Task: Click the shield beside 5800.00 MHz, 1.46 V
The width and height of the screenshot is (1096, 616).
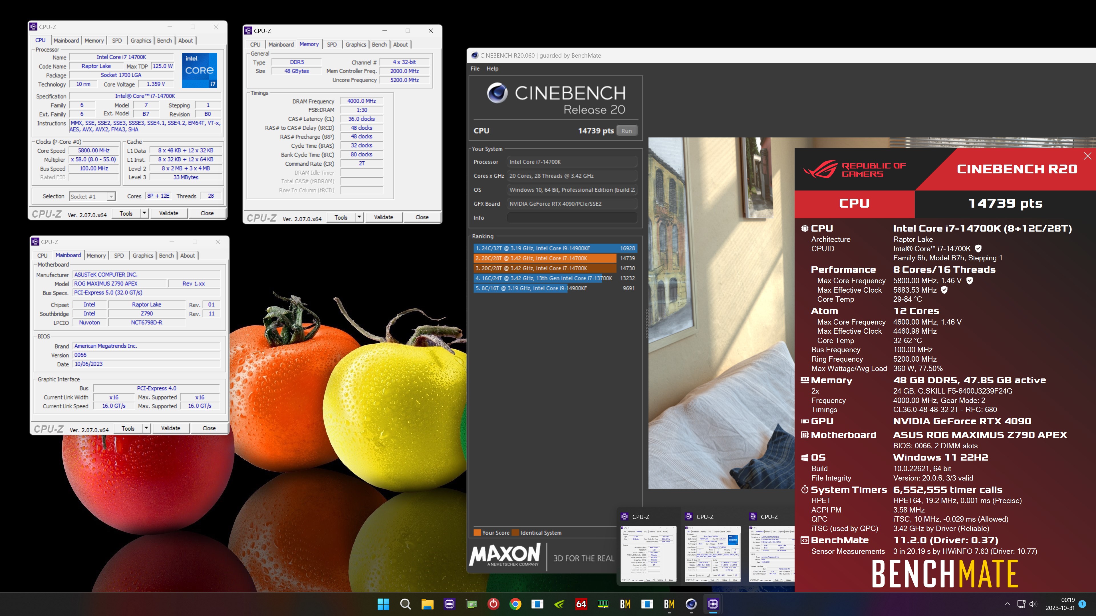Action: [x=970, y=281]
